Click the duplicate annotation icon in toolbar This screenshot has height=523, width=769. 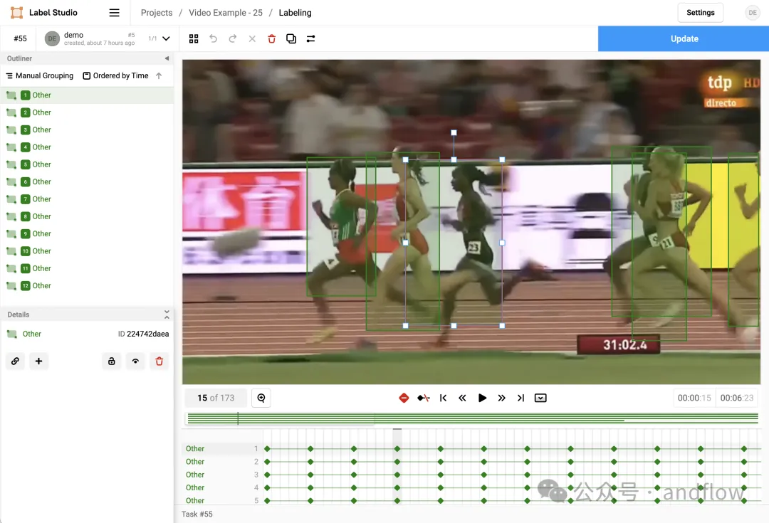tap(291, 38)
